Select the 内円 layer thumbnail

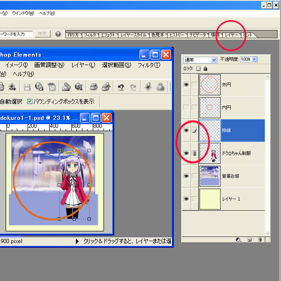(210, 108)
